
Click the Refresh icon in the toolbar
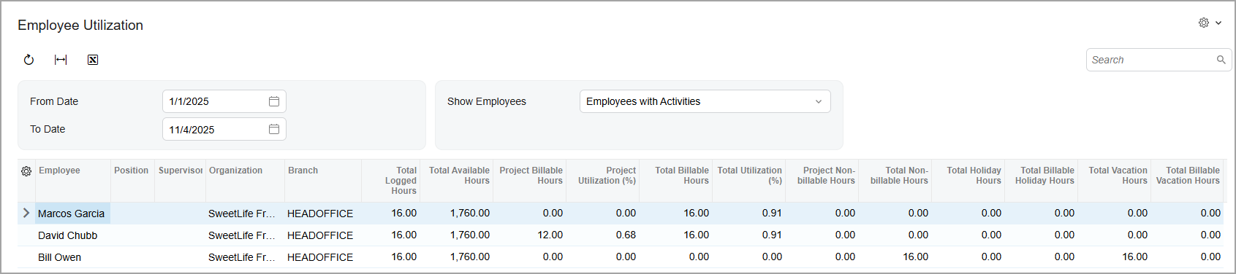tap(29, 60)
